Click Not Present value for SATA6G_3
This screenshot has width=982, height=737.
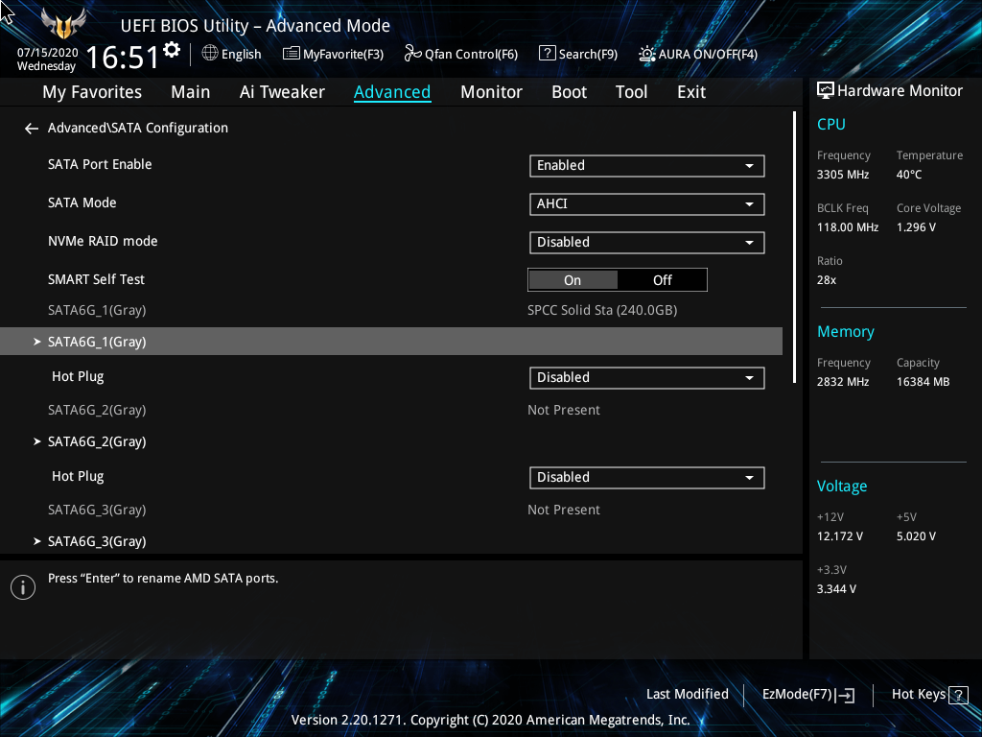(564, 510)
